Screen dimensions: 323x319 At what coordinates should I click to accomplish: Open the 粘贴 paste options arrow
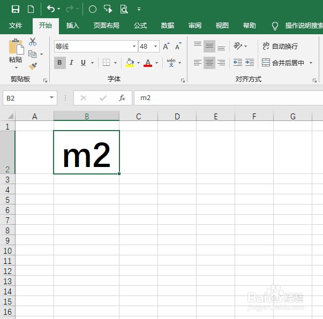click(16, 67)
